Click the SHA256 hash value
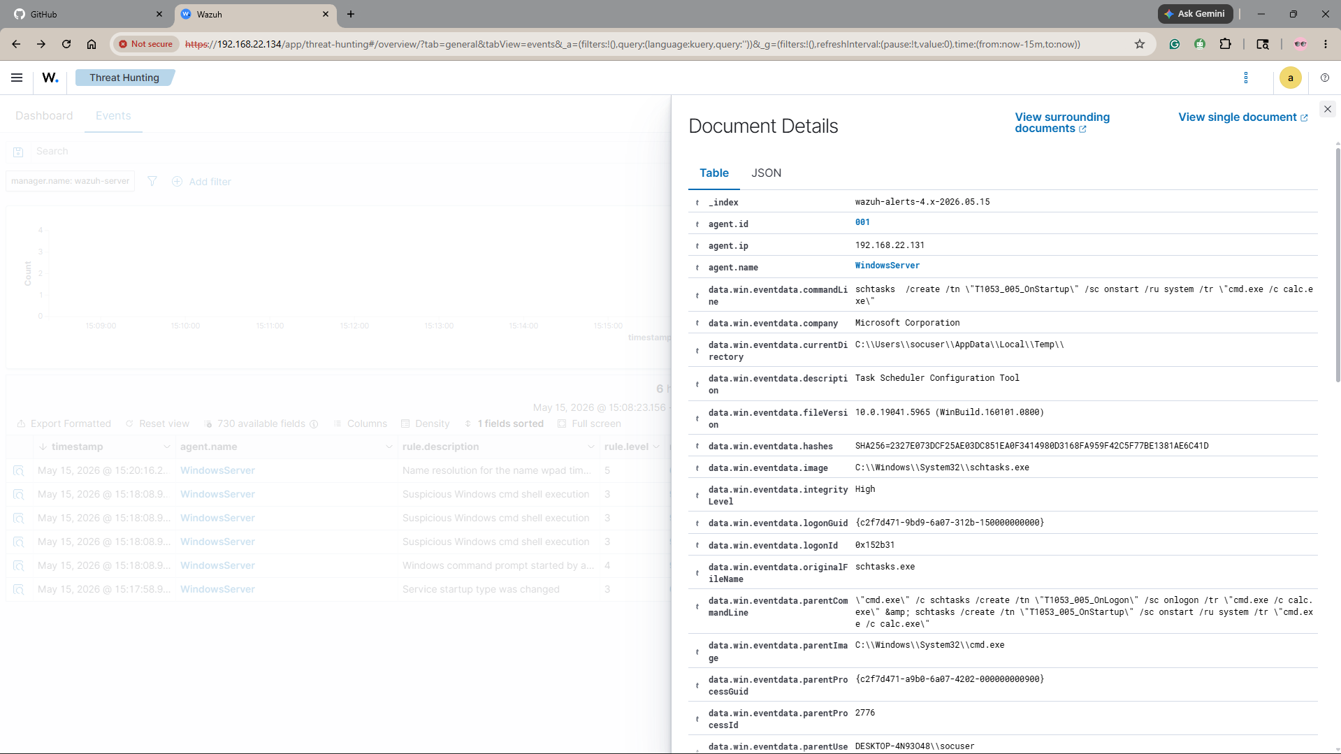This screenshot has width=1341, height=754. click(x=1031, y=446)
